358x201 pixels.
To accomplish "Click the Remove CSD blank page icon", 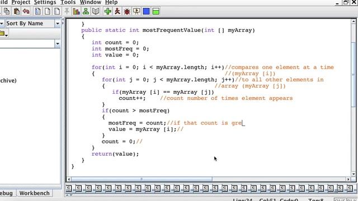I will coord(48,11).
